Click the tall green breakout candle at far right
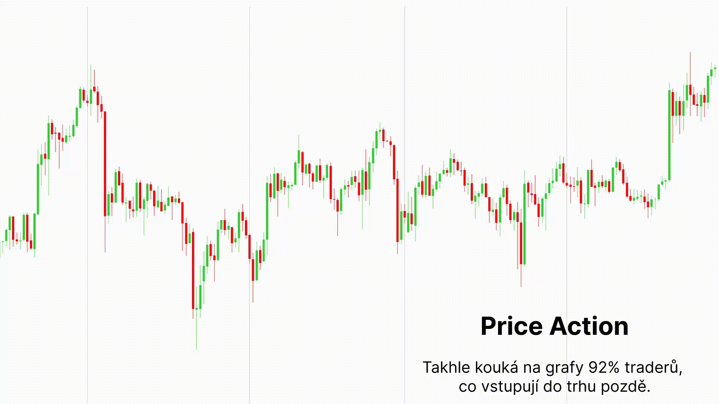This screenshot has width=719, height=404. tap(669, 135)
